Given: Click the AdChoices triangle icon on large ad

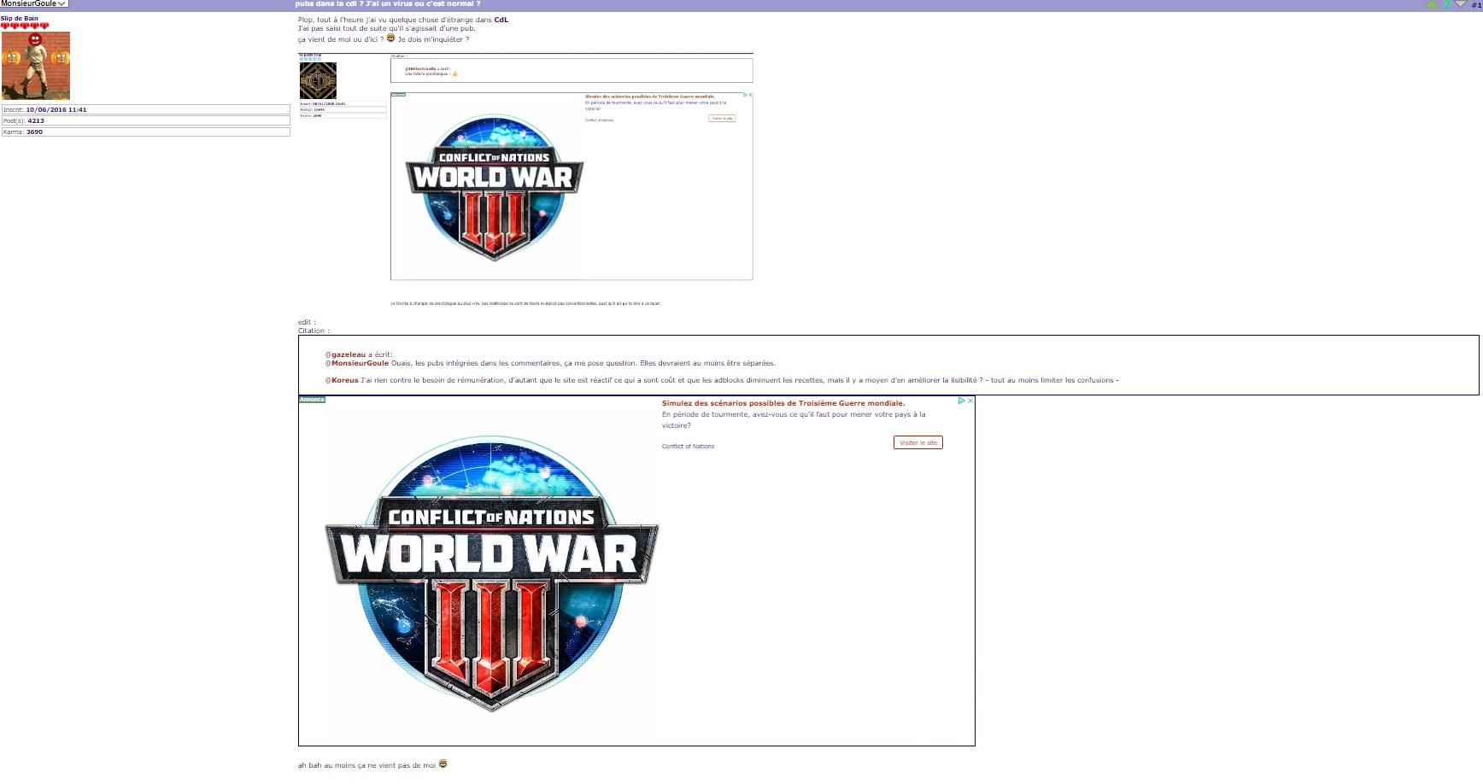Looking at the screenshot, I should [x=961, y=401].
